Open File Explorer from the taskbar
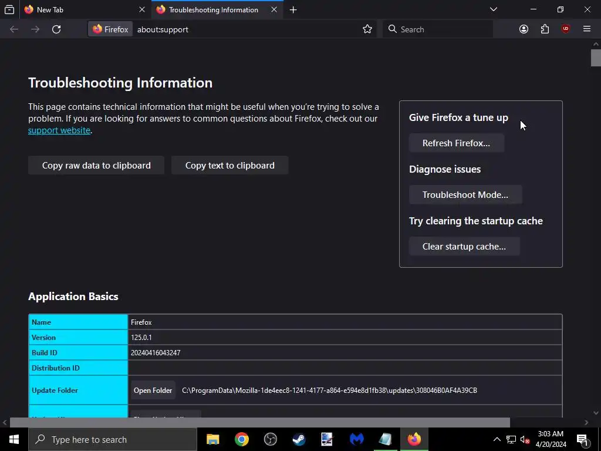Image resolution: width=601 pixels, height=451 pixels. [x=212, y=439]
